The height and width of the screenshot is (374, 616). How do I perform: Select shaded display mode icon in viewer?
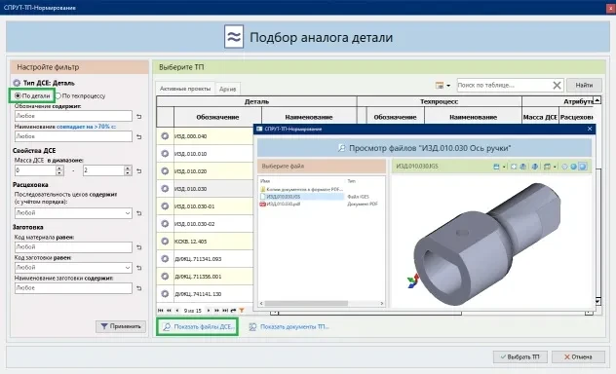(x=573, y=167)
